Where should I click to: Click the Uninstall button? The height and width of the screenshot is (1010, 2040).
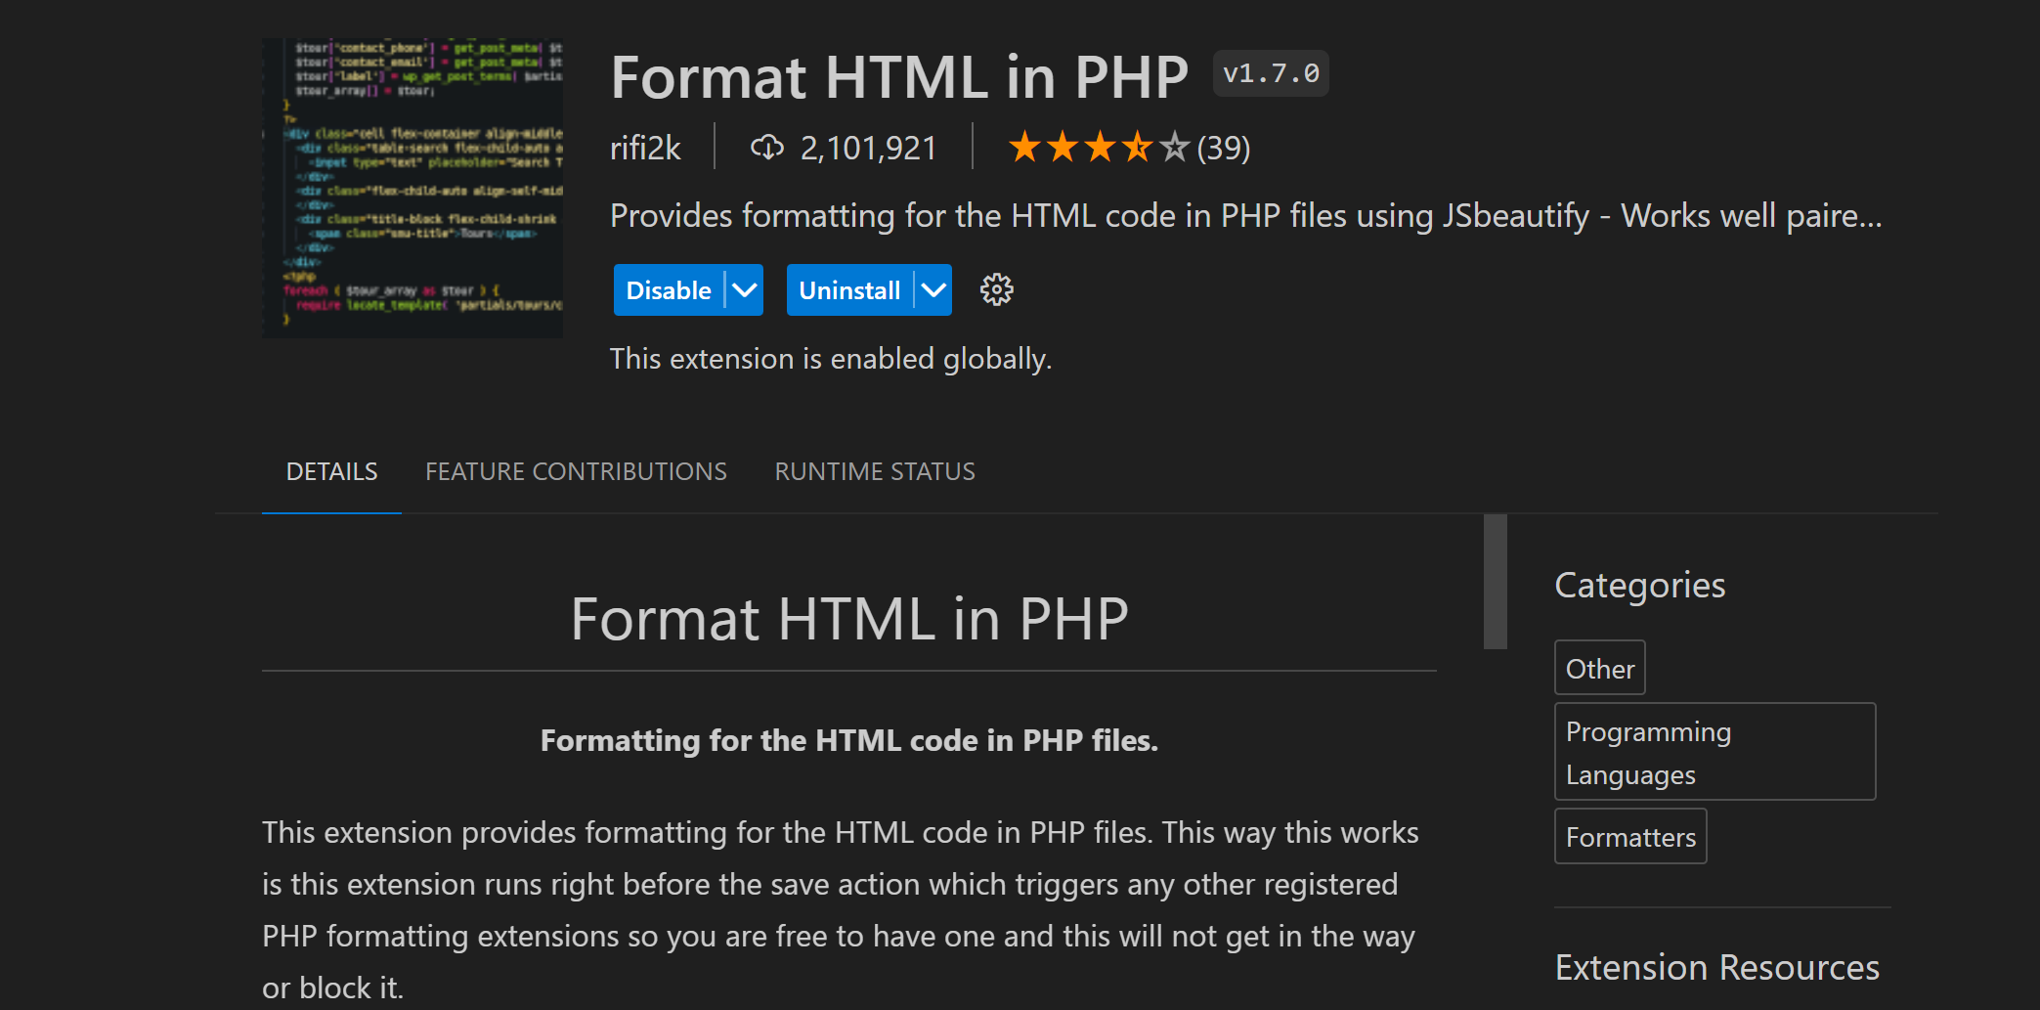point(849,289)
